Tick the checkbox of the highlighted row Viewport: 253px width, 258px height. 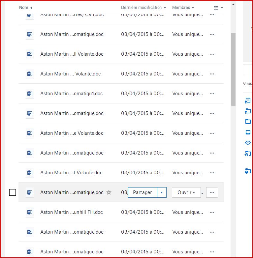pyautogui.click(x=13, y=192)
